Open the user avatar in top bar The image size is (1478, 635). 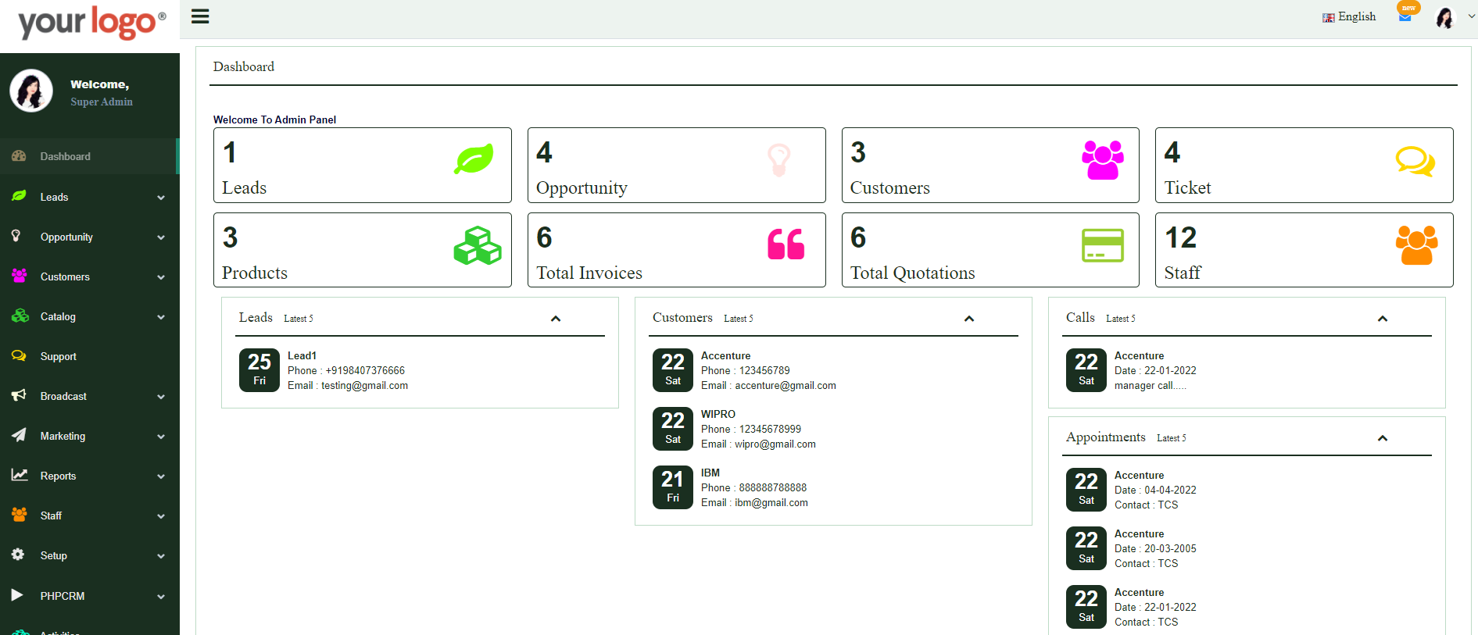[x=1445, y=17]
